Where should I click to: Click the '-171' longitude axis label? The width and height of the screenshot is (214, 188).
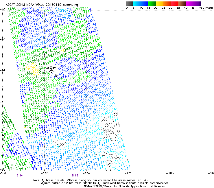tap(128, 173)
